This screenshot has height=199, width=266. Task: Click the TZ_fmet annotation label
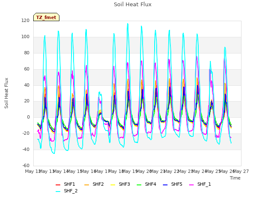click(x=46, y=17)
